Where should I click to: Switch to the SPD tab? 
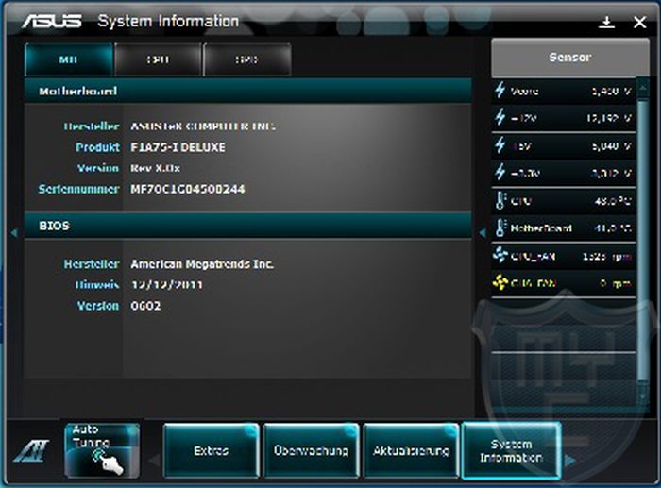247,59
